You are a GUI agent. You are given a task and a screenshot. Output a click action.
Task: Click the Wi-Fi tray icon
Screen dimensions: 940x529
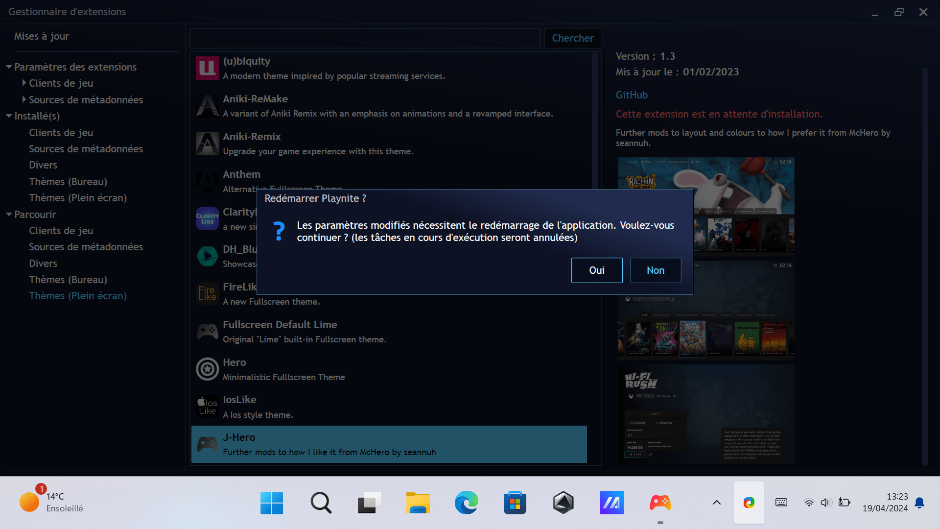coord(809,503)
